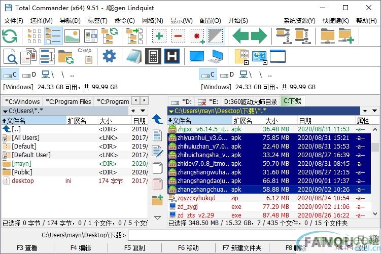This screenshot has width=381, height=254.
Task: Click the blue desktop screen icon
Action: coord(196,56)
